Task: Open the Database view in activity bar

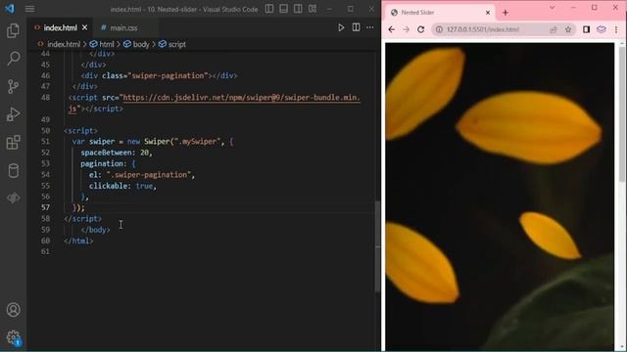Action: (13, 170)
